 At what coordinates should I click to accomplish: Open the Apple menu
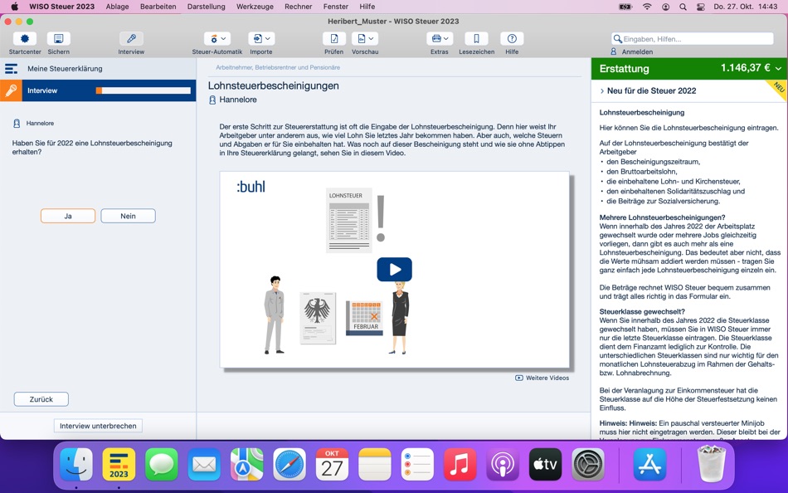pos(15,7)
